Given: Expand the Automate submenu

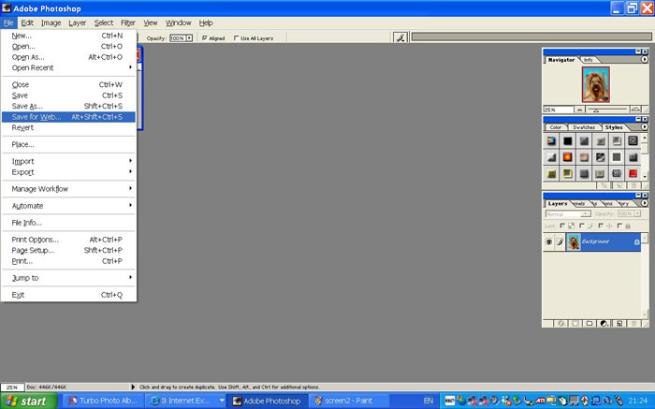Looking at the screenshot, I should click(69, 206).
